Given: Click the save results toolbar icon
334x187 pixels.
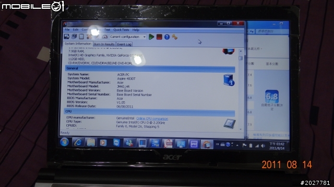Looking at the screenshot, I should tap(67, 36).
